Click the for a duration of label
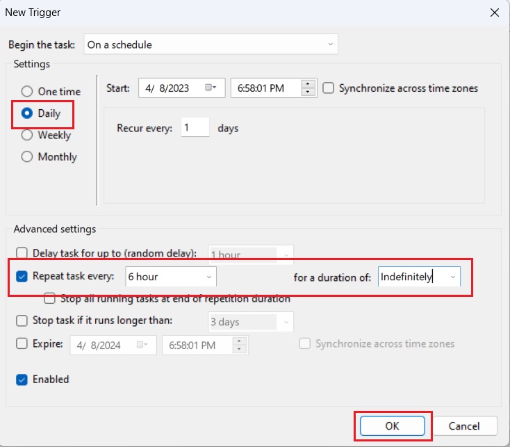The height and width of the screenshot is (447, 510). (332, 277)
